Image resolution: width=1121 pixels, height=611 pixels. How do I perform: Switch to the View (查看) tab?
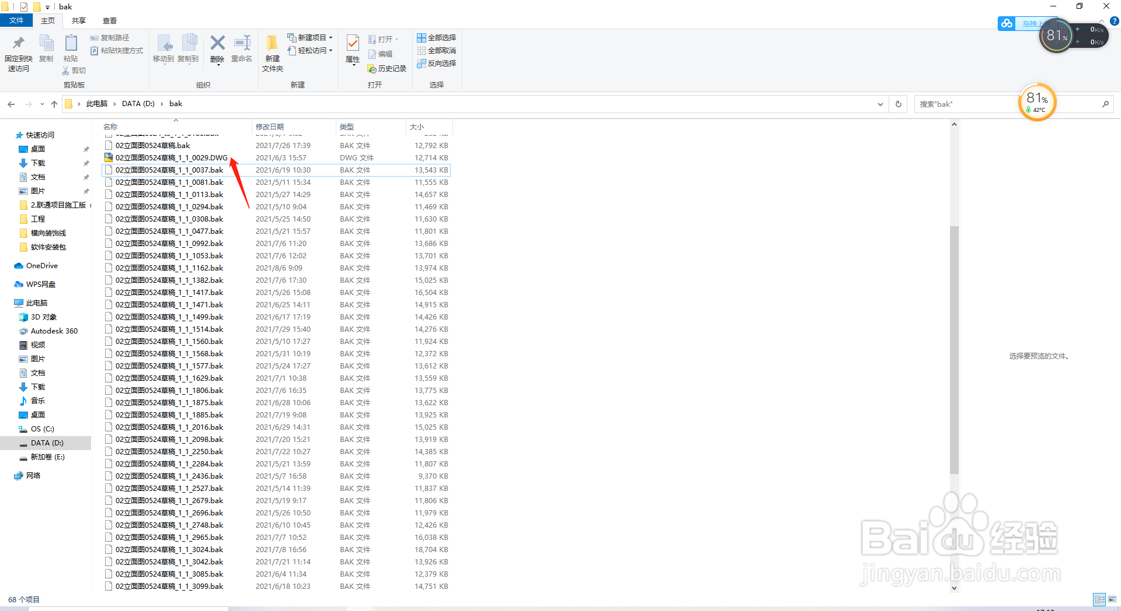(110, 20)
